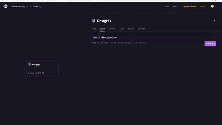
Task: Close the Postgres panel
Action: pos(214,21)
